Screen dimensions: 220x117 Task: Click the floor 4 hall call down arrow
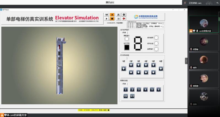point(146,72)
